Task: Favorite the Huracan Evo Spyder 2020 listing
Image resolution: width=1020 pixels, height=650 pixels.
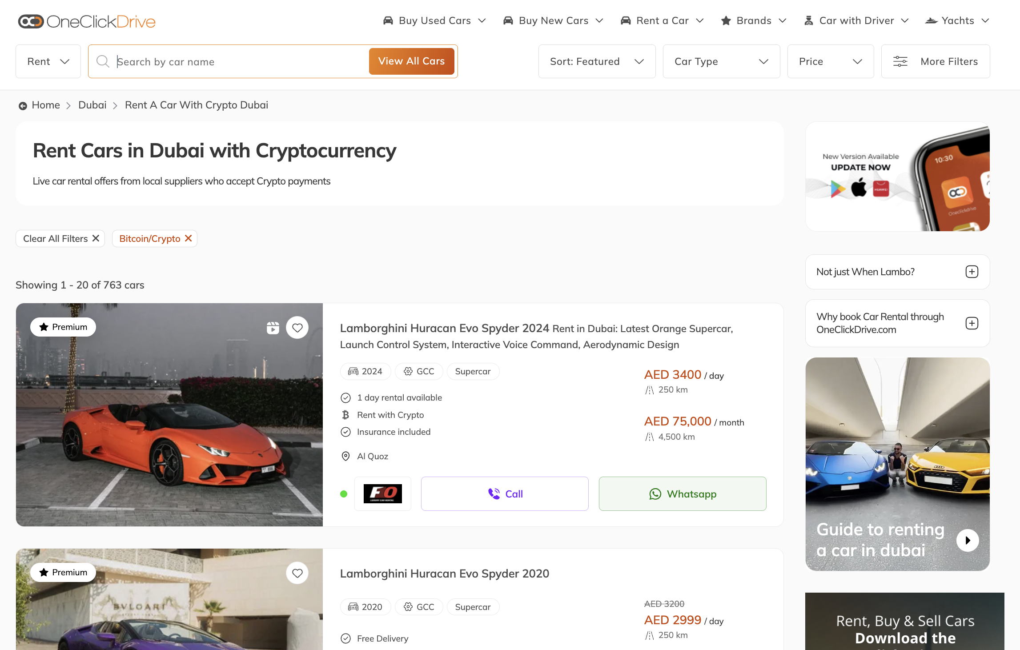Action: 297,573
